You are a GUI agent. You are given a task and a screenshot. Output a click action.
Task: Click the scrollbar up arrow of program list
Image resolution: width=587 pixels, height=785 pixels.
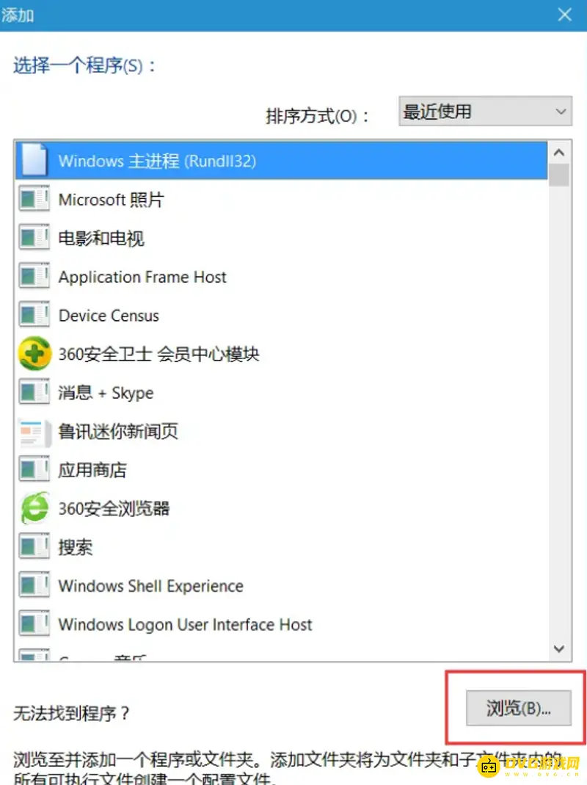tap(559, 152)
